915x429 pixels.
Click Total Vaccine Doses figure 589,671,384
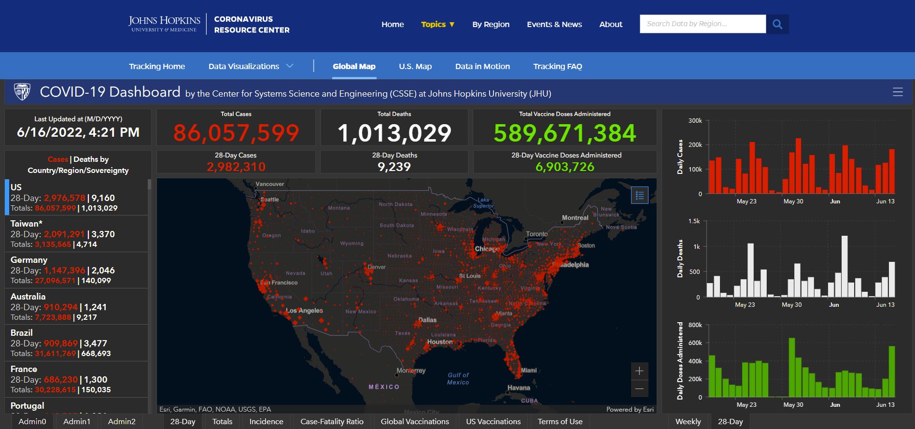(565, 133)
